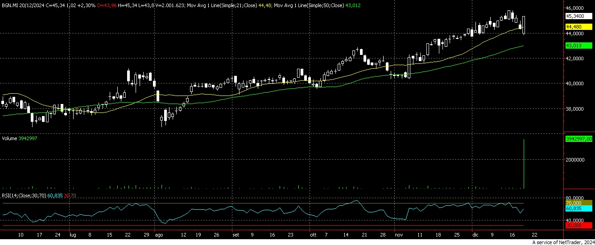Click the cyan 60,835 RSI value tag
The height and width of the screenshot is (245, 595).
click(579, 209)
